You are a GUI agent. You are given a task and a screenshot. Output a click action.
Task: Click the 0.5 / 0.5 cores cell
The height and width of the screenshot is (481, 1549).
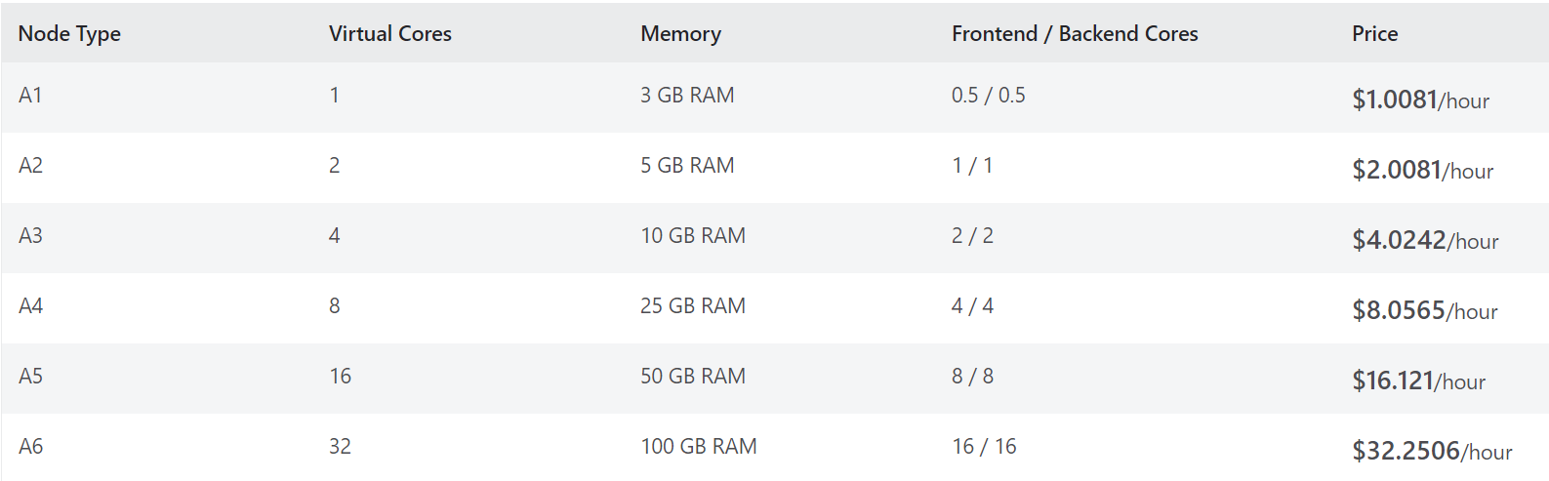click(988, 96)
